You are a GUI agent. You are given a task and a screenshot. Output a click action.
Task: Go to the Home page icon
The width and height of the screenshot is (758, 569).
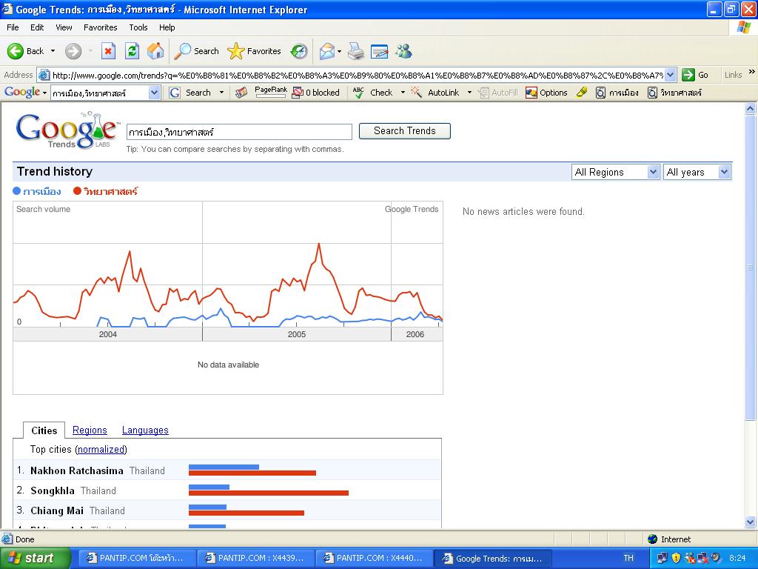pos(155,51)
